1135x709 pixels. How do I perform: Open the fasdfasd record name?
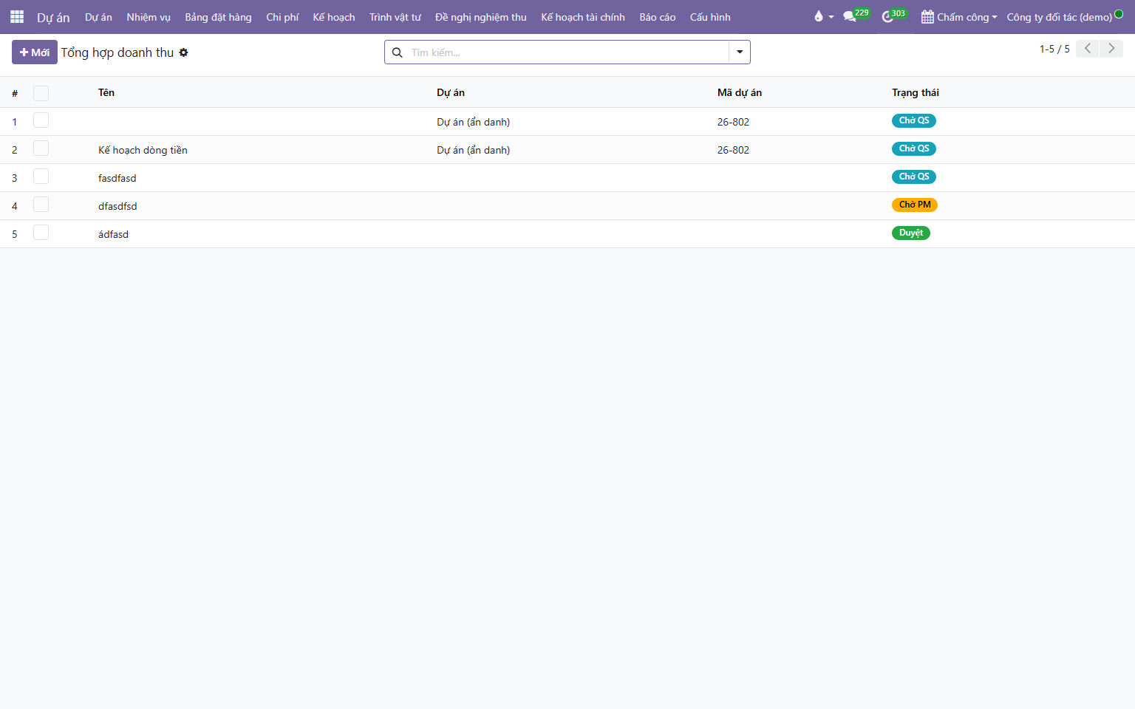[117, 178]
